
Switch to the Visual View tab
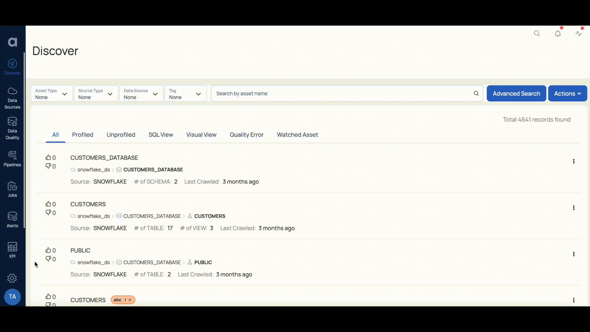pos(201,135)
